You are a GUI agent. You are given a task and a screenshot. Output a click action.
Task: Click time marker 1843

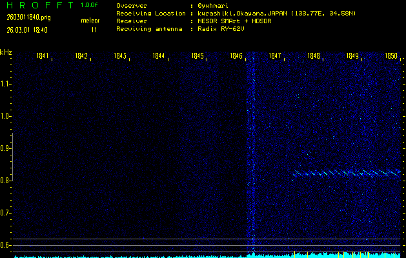pyautogui.click(x=120, y=55)
